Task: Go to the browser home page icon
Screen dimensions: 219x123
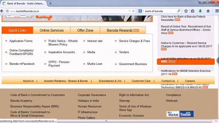Action: click(208, 11)
